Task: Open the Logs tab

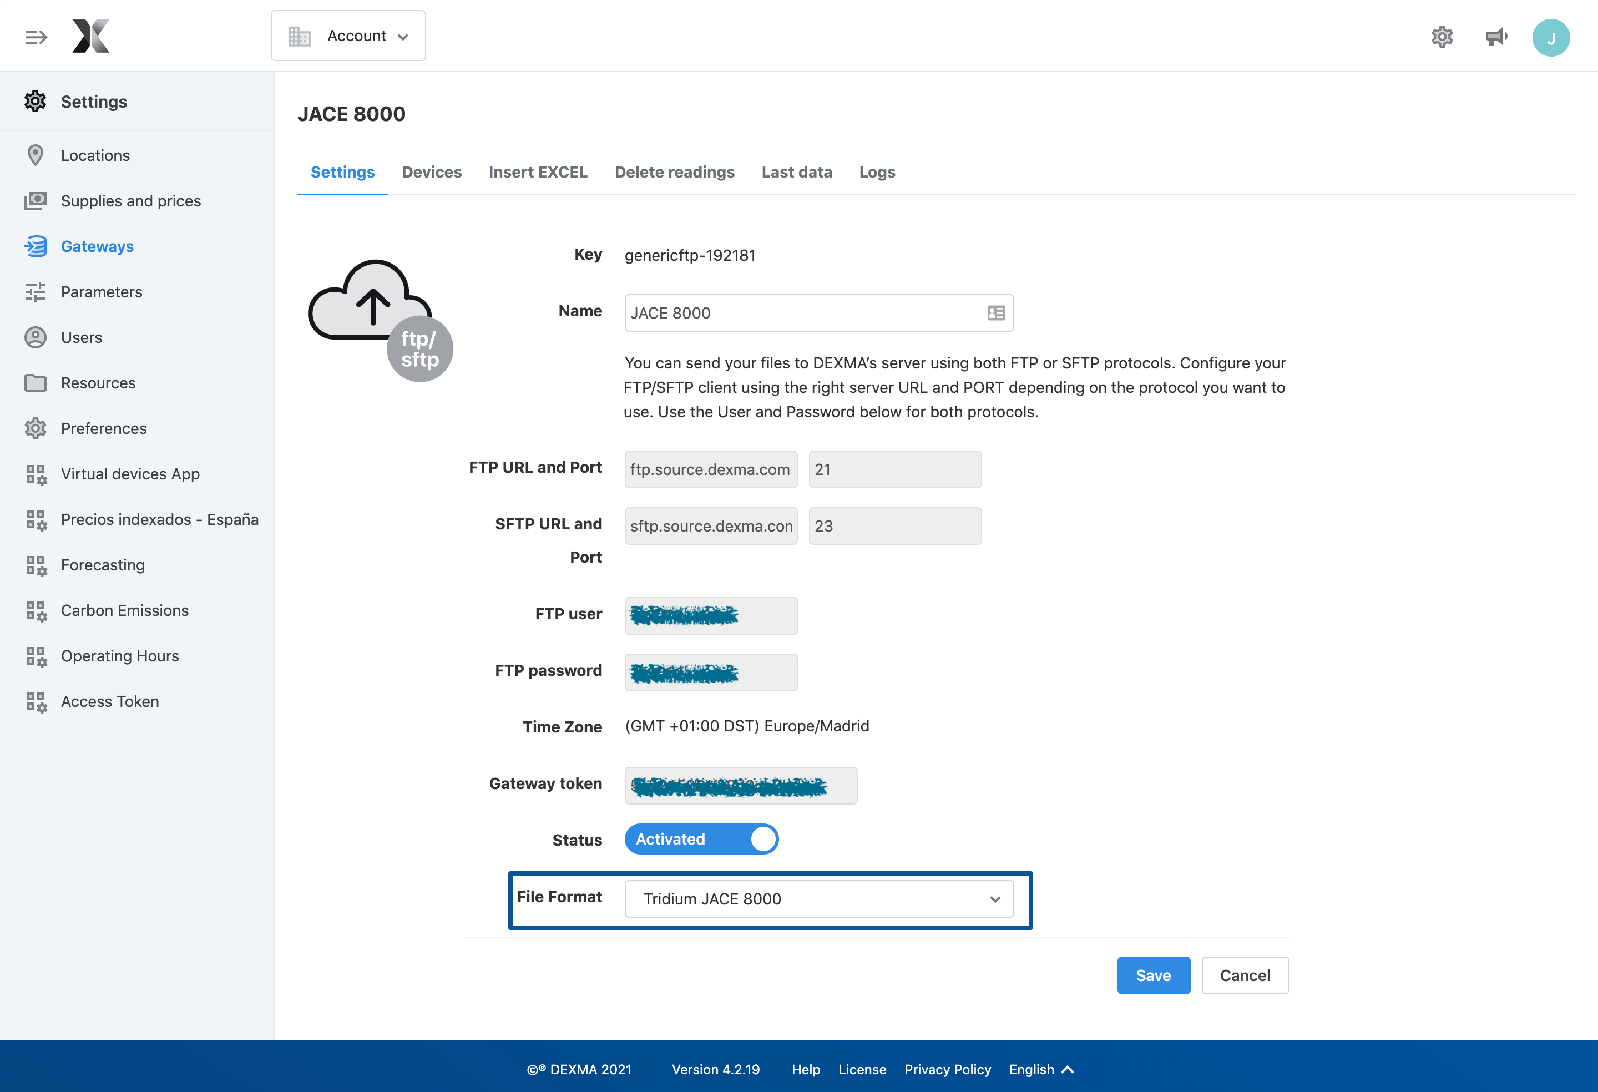Action: (877, 172)
